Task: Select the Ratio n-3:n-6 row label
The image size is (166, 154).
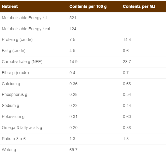Action: tap(14, 139)
